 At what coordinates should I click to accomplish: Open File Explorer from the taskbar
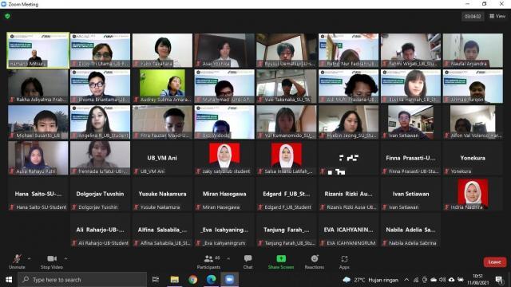175,280
